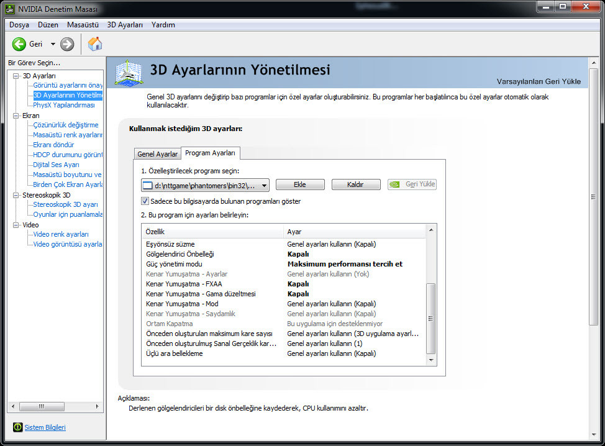Click NVIDIA icon in the title bar

pyautogui.click(x=10, y=9)
